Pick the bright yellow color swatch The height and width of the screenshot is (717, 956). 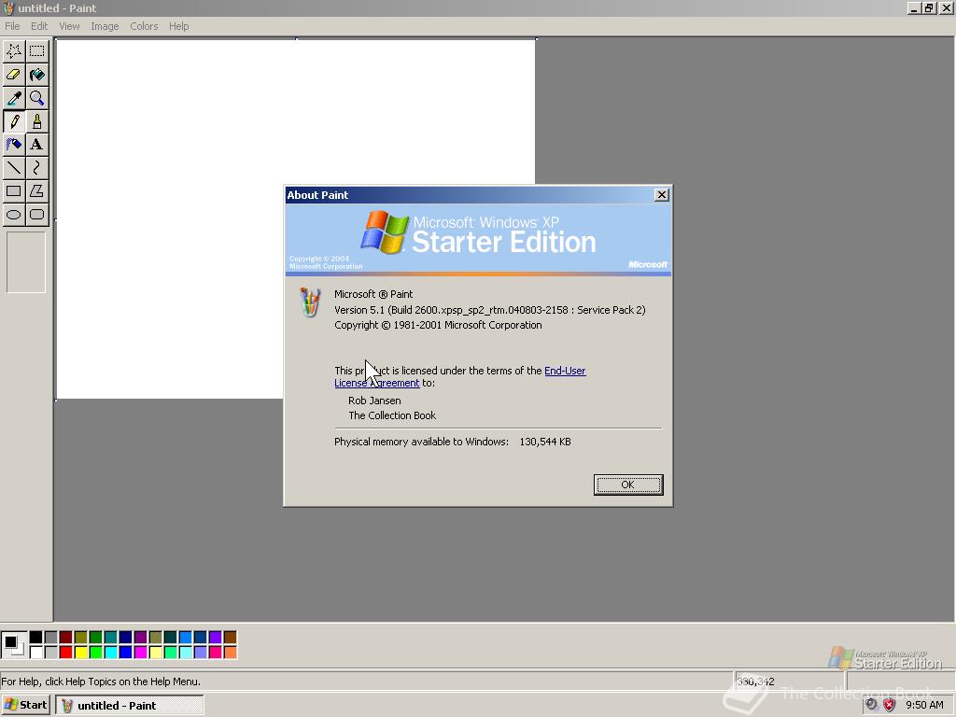pyautogui.click(x=80, y=653)
